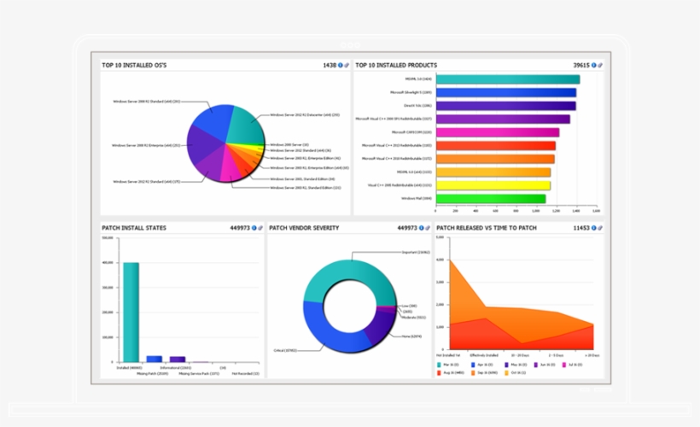
Task: Click paperclip icon in Patch Vendor Severity header
Action: 427,228
